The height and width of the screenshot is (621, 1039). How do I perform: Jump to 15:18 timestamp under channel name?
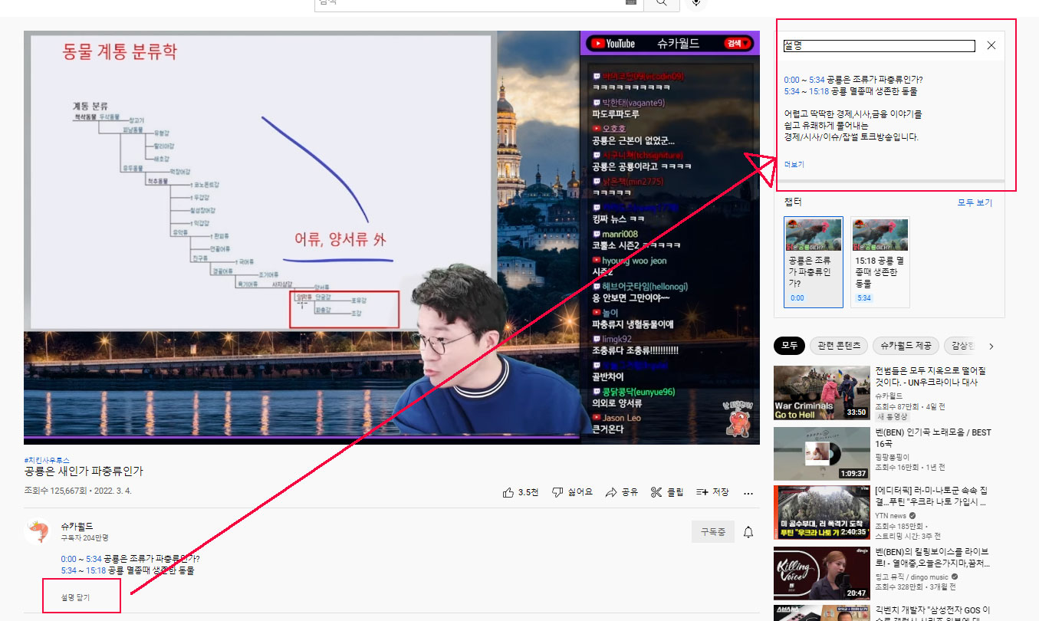[95, 570]
